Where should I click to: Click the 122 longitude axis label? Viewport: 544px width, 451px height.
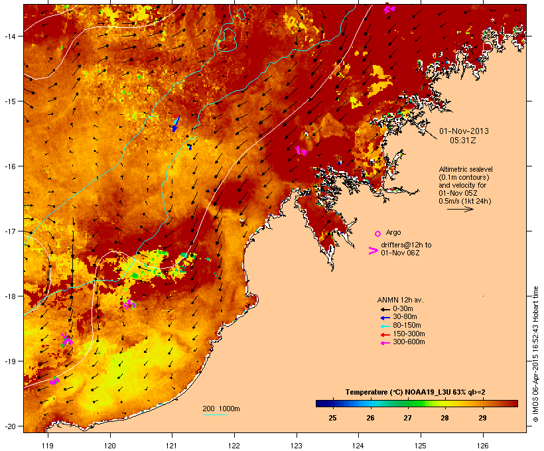(x=234, y=446)
